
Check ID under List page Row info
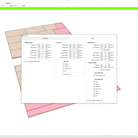click(63, 71)
